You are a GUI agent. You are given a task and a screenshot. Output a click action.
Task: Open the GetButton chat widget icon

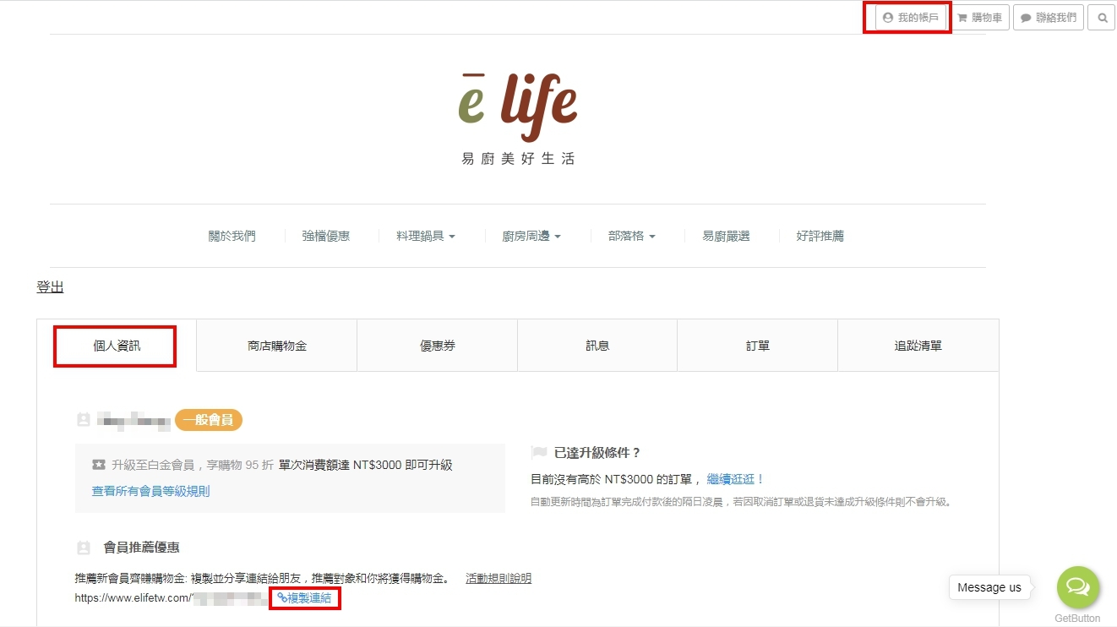tap(1078, 587)
